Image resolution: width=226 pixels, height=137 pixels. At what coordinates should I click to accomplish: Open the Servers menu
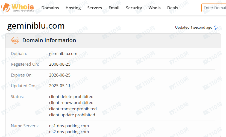click(x=95, y=8)
